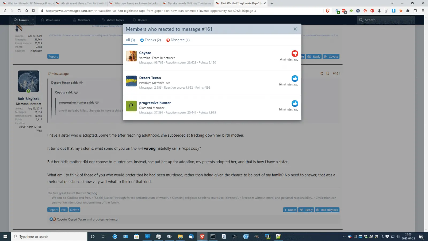Mention Coyote using the @ Coyote button
This screenshot has height=241, width=428.
(x=331, y=57)
